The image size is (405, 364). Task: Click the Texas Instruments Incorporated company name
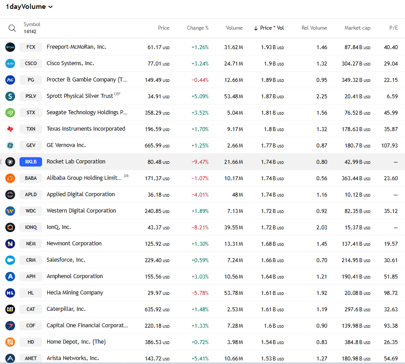point(86,129)
